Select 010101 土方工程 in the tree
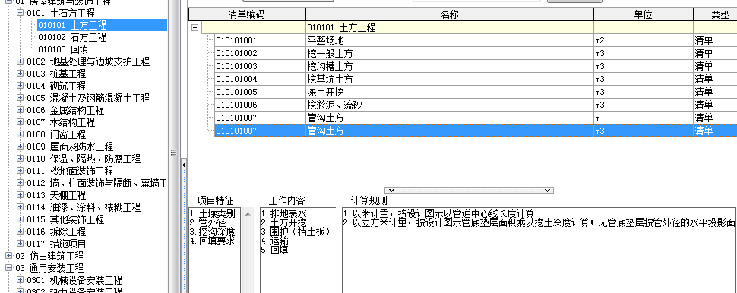The width and height of the screenshot is (737, 293). pos(72,25)
